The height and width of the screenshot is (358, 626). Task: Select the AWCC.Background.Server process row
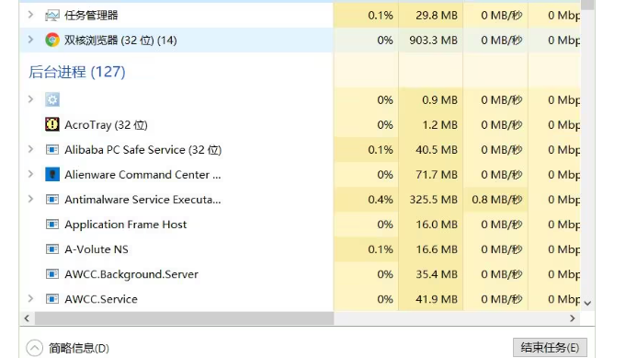300,274
